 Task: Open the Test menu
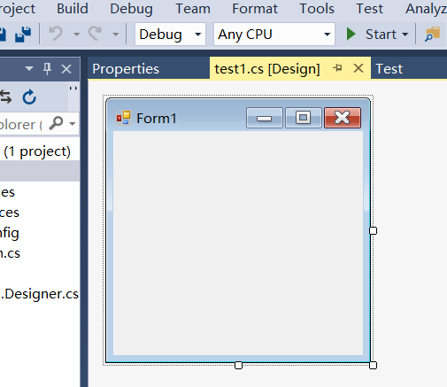pos(369,9)
